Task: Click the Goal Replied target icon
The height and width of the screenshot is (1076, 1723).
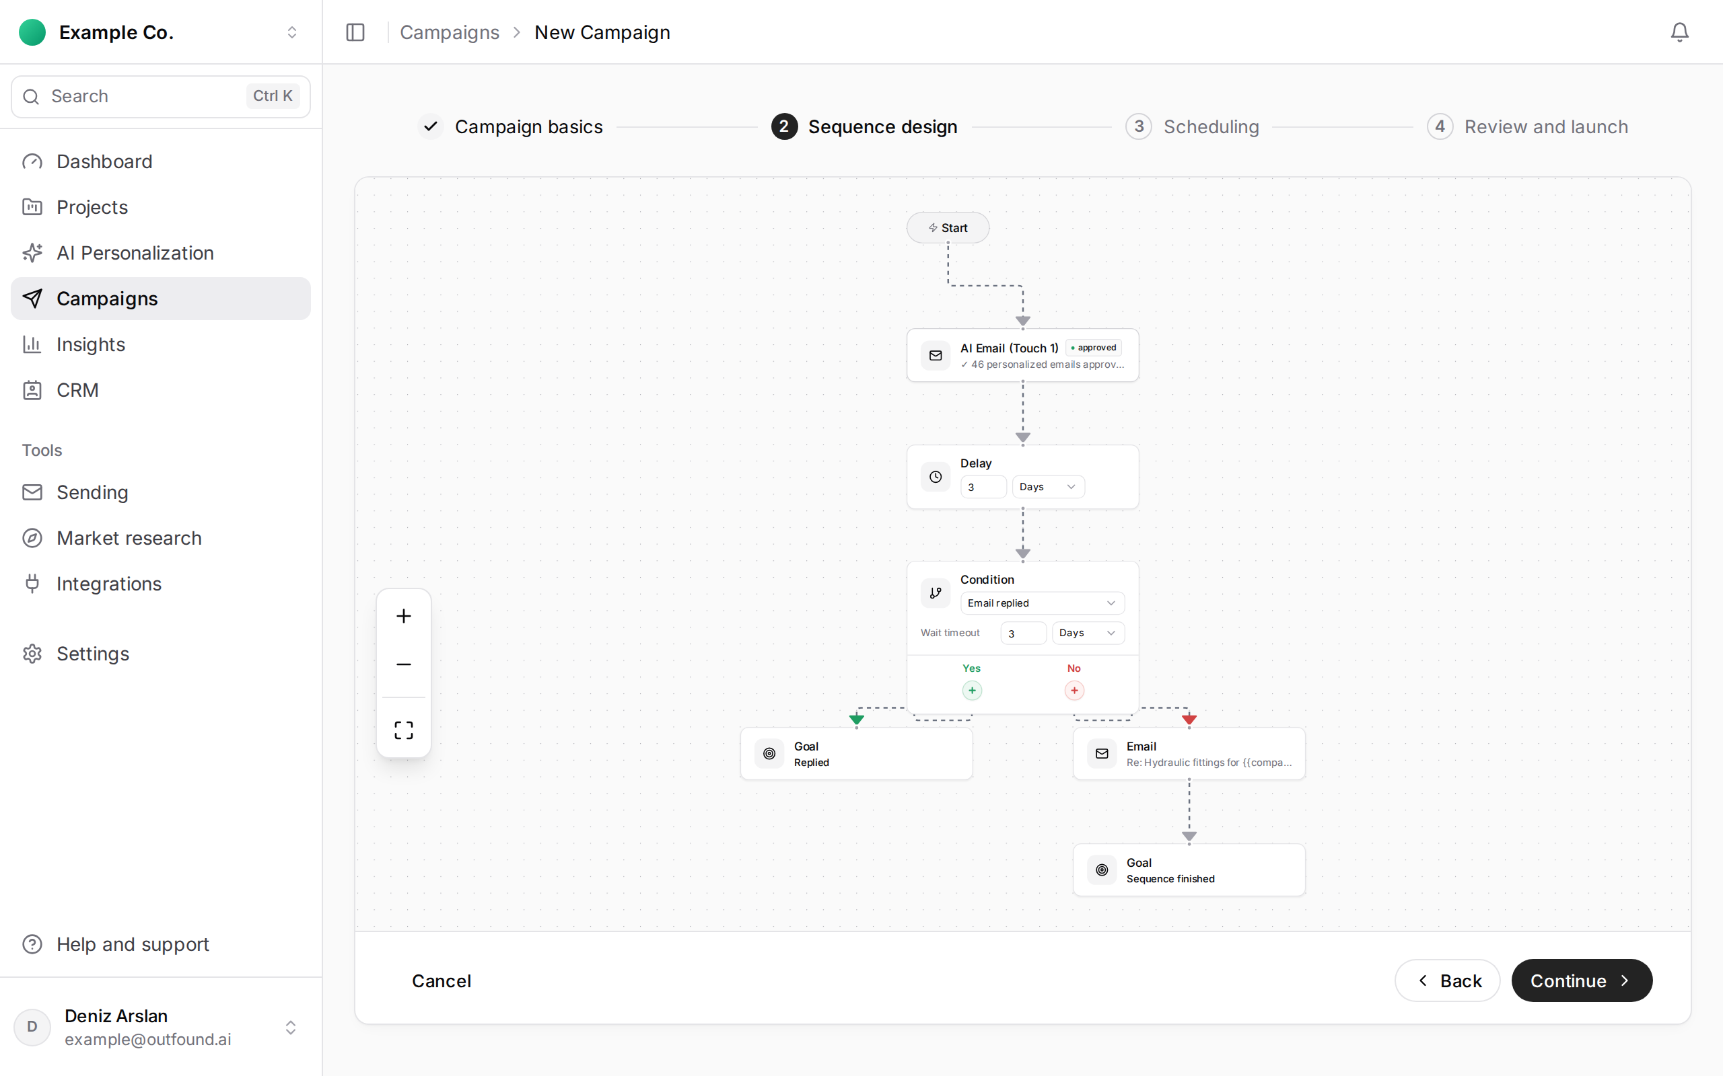Action: pyautogui.click(x=769, y=754)
